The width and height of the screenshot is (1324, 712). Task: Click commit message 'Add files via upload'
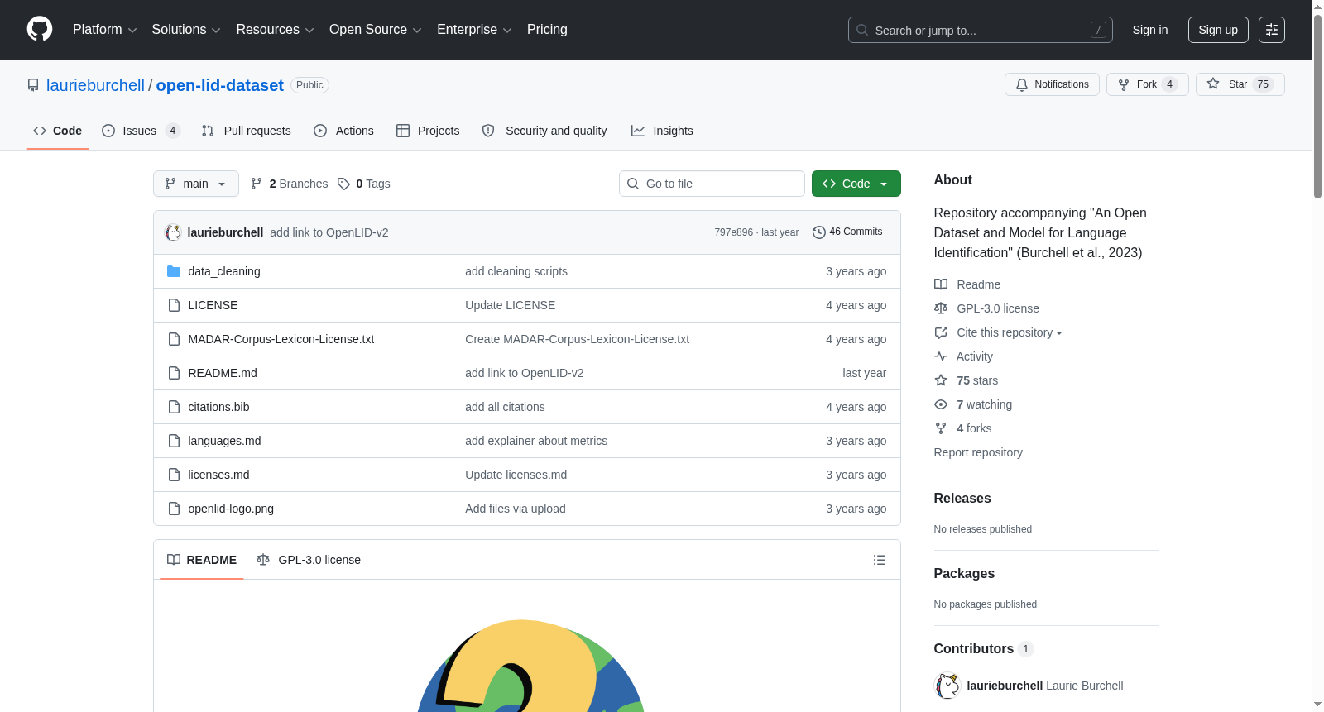coord(516,509)
